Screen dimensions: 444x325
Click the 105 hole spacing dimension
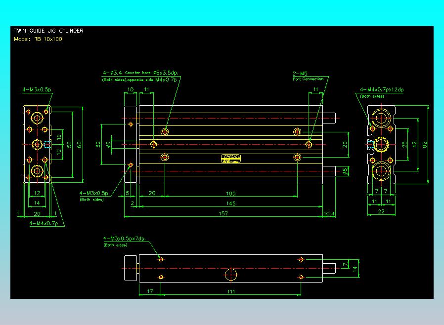[230, 194]
